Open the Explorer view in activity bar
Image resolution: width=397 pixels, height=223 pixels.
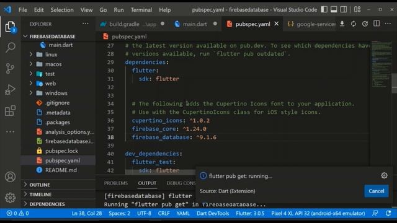10,27
